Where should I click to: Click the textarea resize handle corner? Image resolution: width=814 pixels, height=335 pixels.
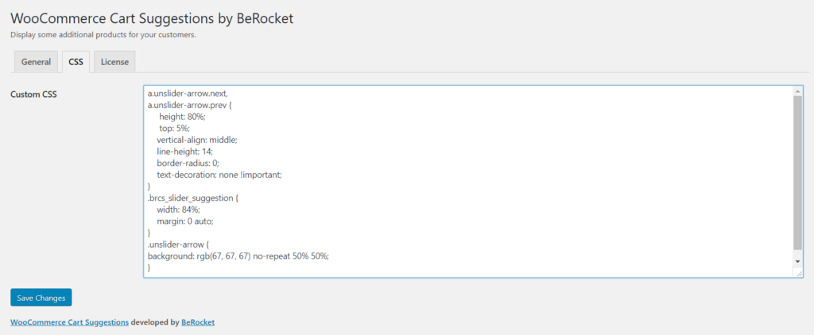(798, 272)
